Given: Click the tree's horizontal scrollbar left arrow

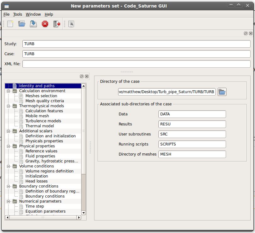Looking at the screenshot, I should [x=7, y=217].
